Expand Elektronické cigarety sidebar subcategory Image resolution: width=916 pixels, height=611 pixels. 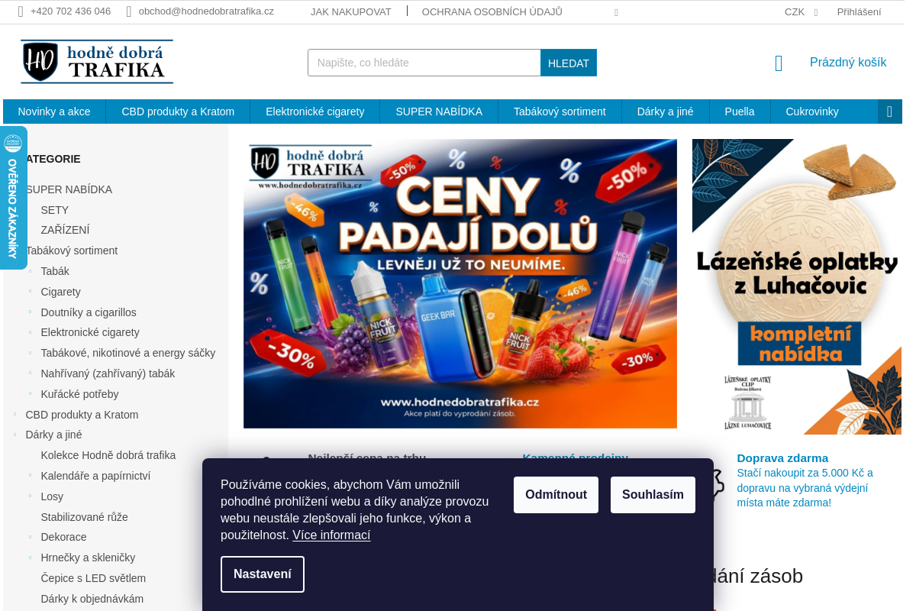[x=31, y=332]
